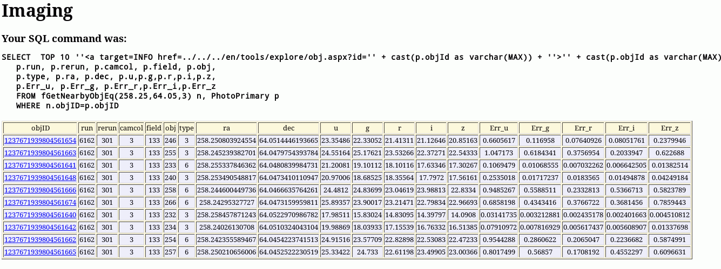The image size is (721, 269).
Task: Click the Err_r column header
Action: click(583, 128)
